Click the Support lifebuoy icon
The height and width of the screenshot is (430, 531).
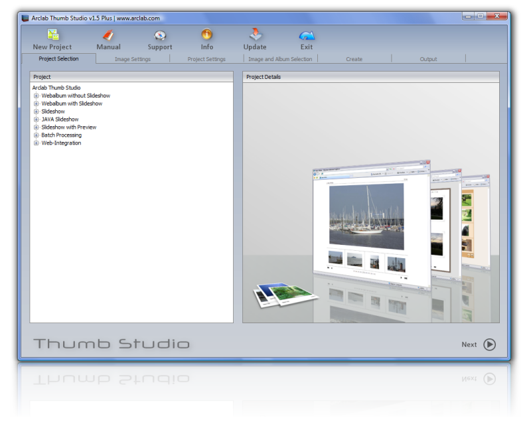(160, 35)
